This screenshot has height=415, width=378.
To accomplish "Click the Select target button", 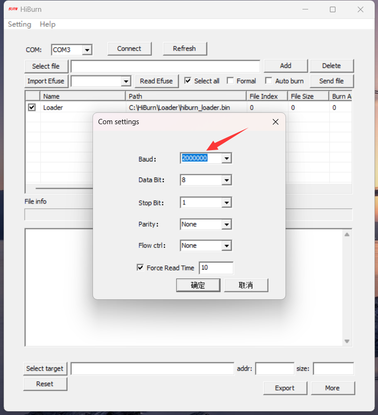I will pyautogui.click(x=45, y=369).
